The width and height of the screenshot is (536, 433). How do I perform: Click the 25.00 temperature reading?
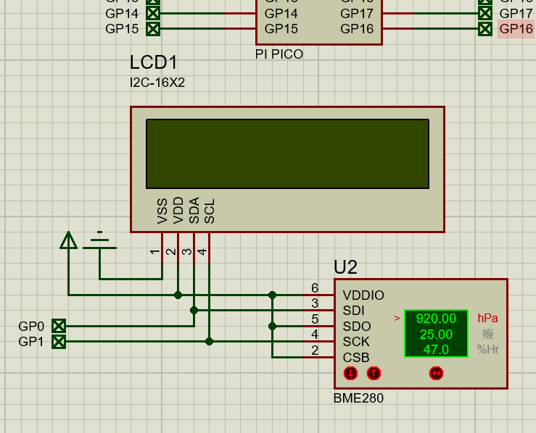436,334
